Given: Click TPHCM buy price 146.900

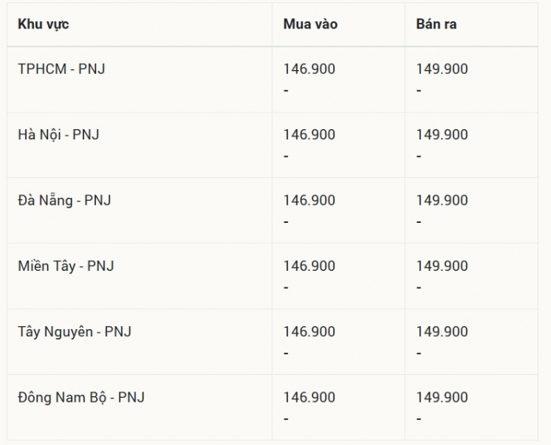Looking at the screenshot, I should coord(309,69).
